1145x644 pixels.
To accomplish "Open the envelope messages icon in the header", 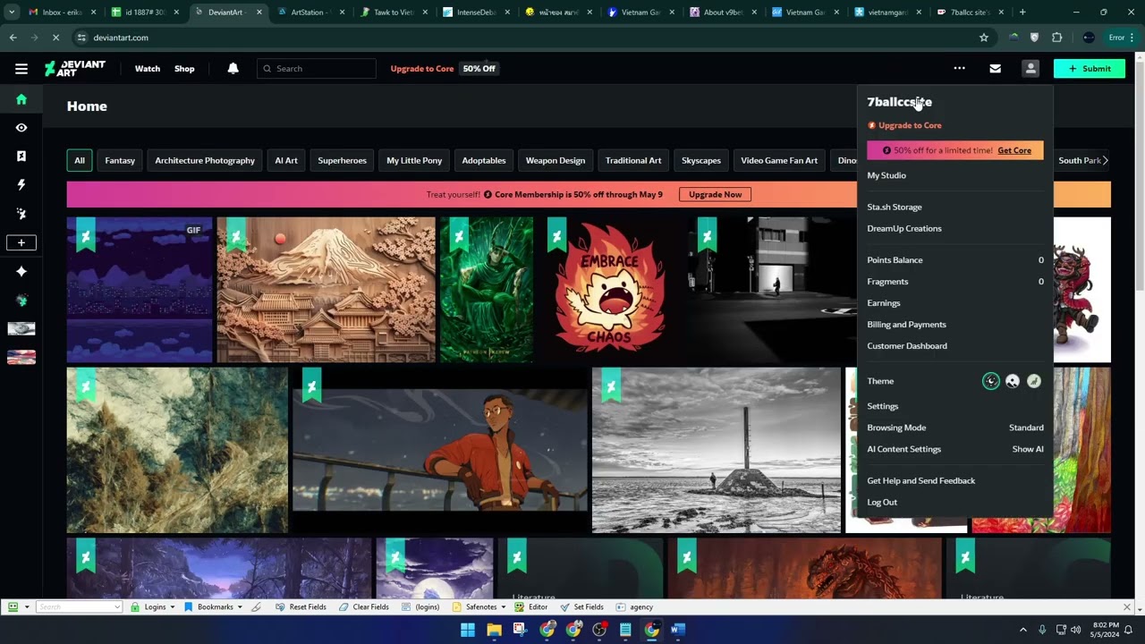I will pos(995,69).
